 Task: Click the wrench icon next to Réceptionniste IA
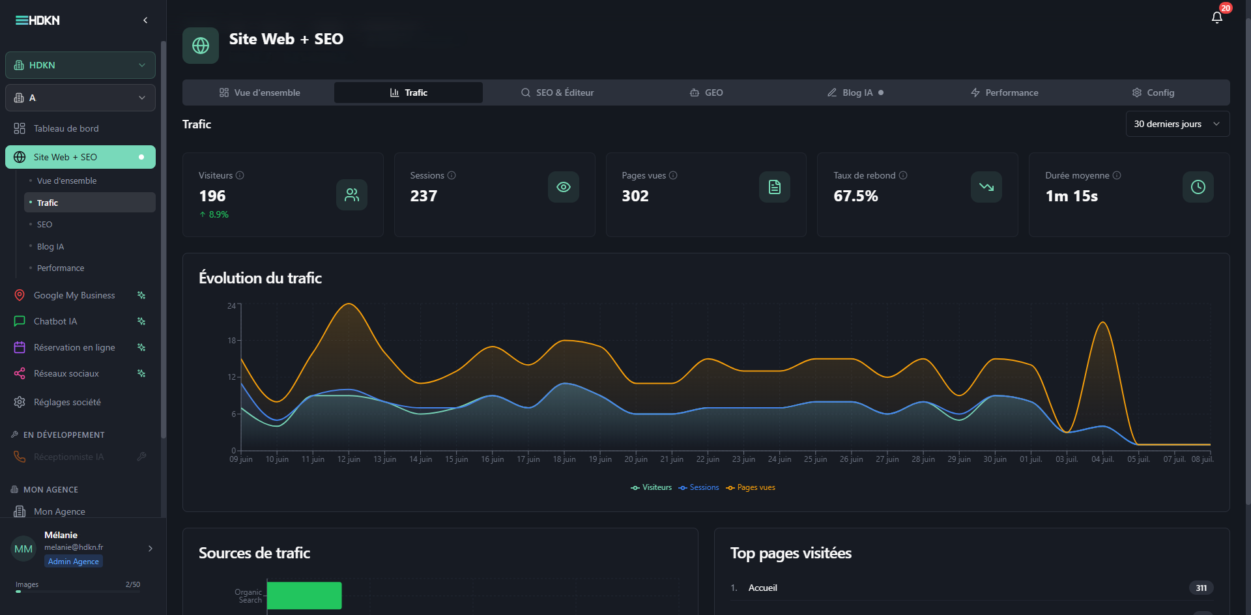141,457
